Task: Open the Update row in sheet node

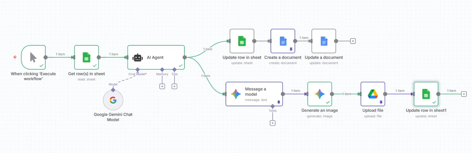Action: click(242, 41)
